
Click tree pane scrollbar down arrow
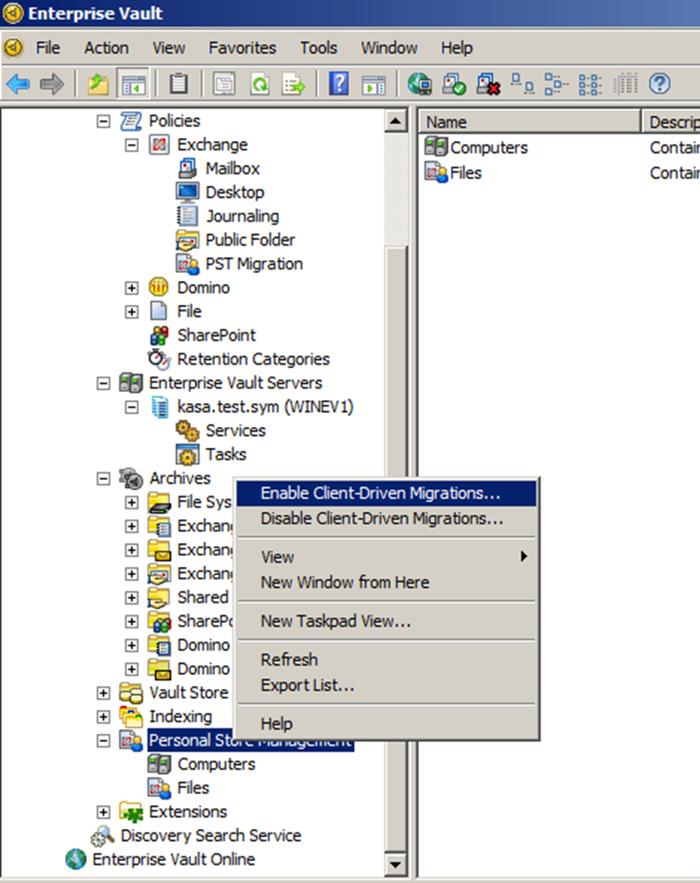click(395, 863)
